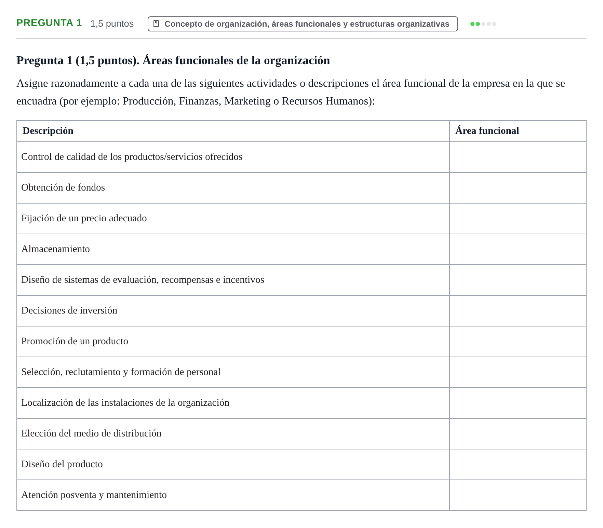Click the answer cell for Decisiones de inversión
603x528 pixels.
tap(518, 311)
